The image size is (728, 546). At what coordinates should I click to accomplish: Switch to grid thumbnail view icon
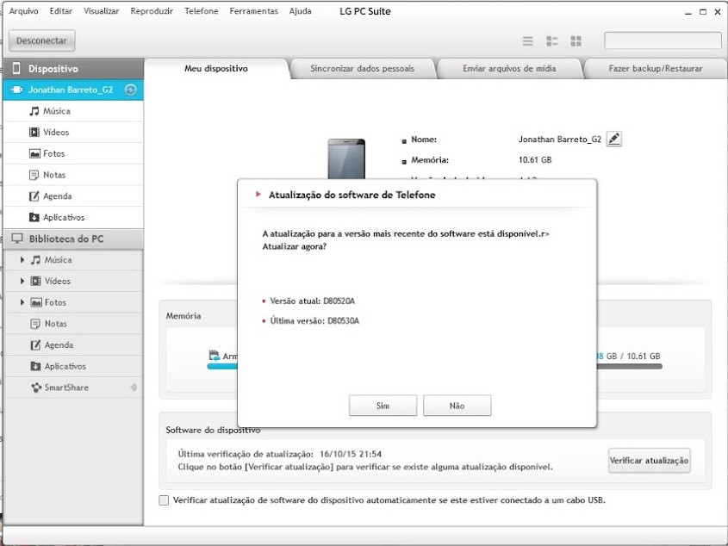pyautogui.click(x=576, y=40)
